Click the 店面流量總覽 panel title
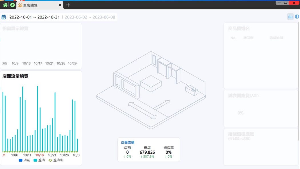The width and height of the screenshot is (300, 169). tap(15, 76)
